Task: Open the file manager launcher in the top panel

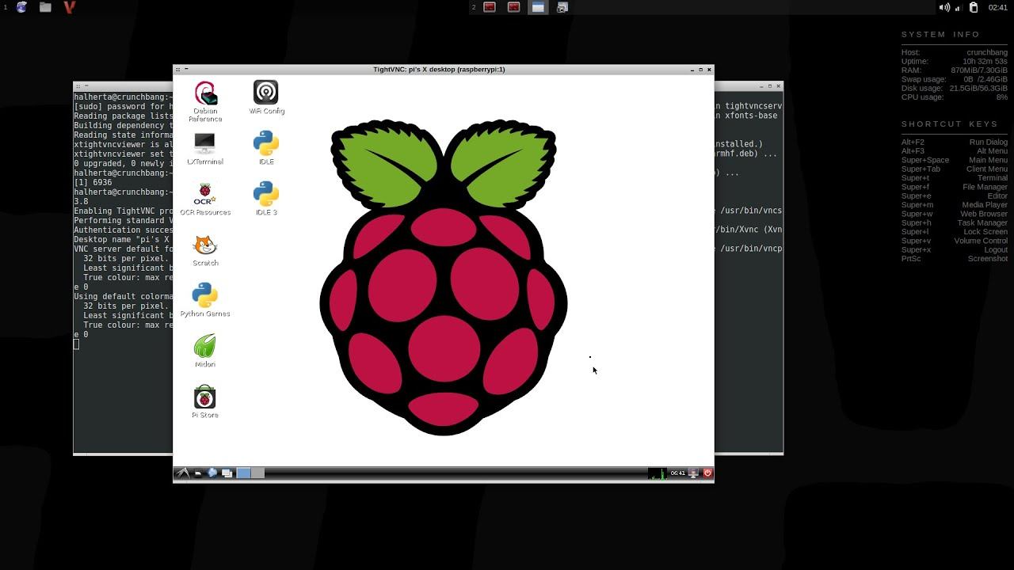Action: [x=45, y=7]
